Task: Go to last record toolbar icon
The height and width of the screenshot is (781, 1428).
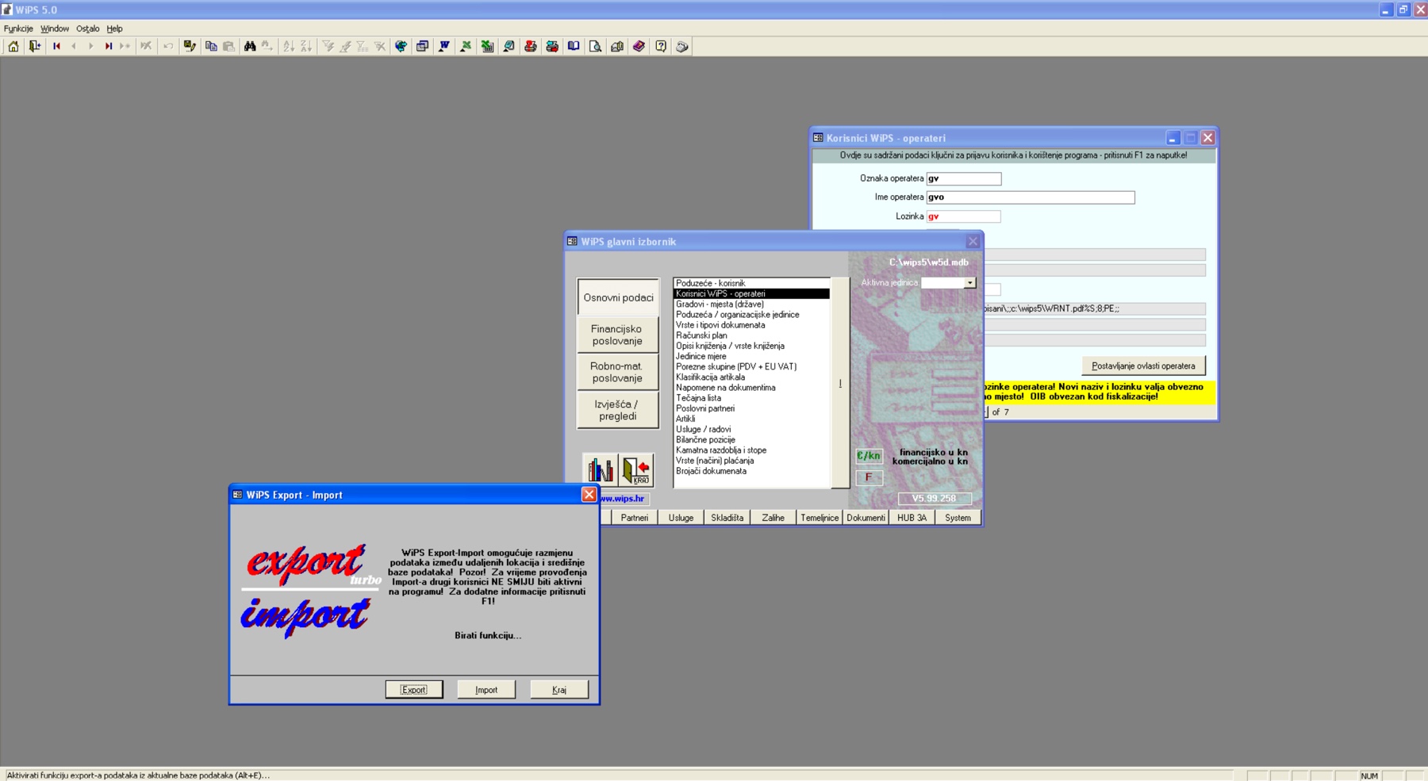Action: [x=109, y=46]
